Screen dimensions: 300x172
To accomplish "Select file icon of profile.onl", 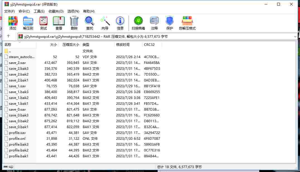I will click(x=6, y=138).
